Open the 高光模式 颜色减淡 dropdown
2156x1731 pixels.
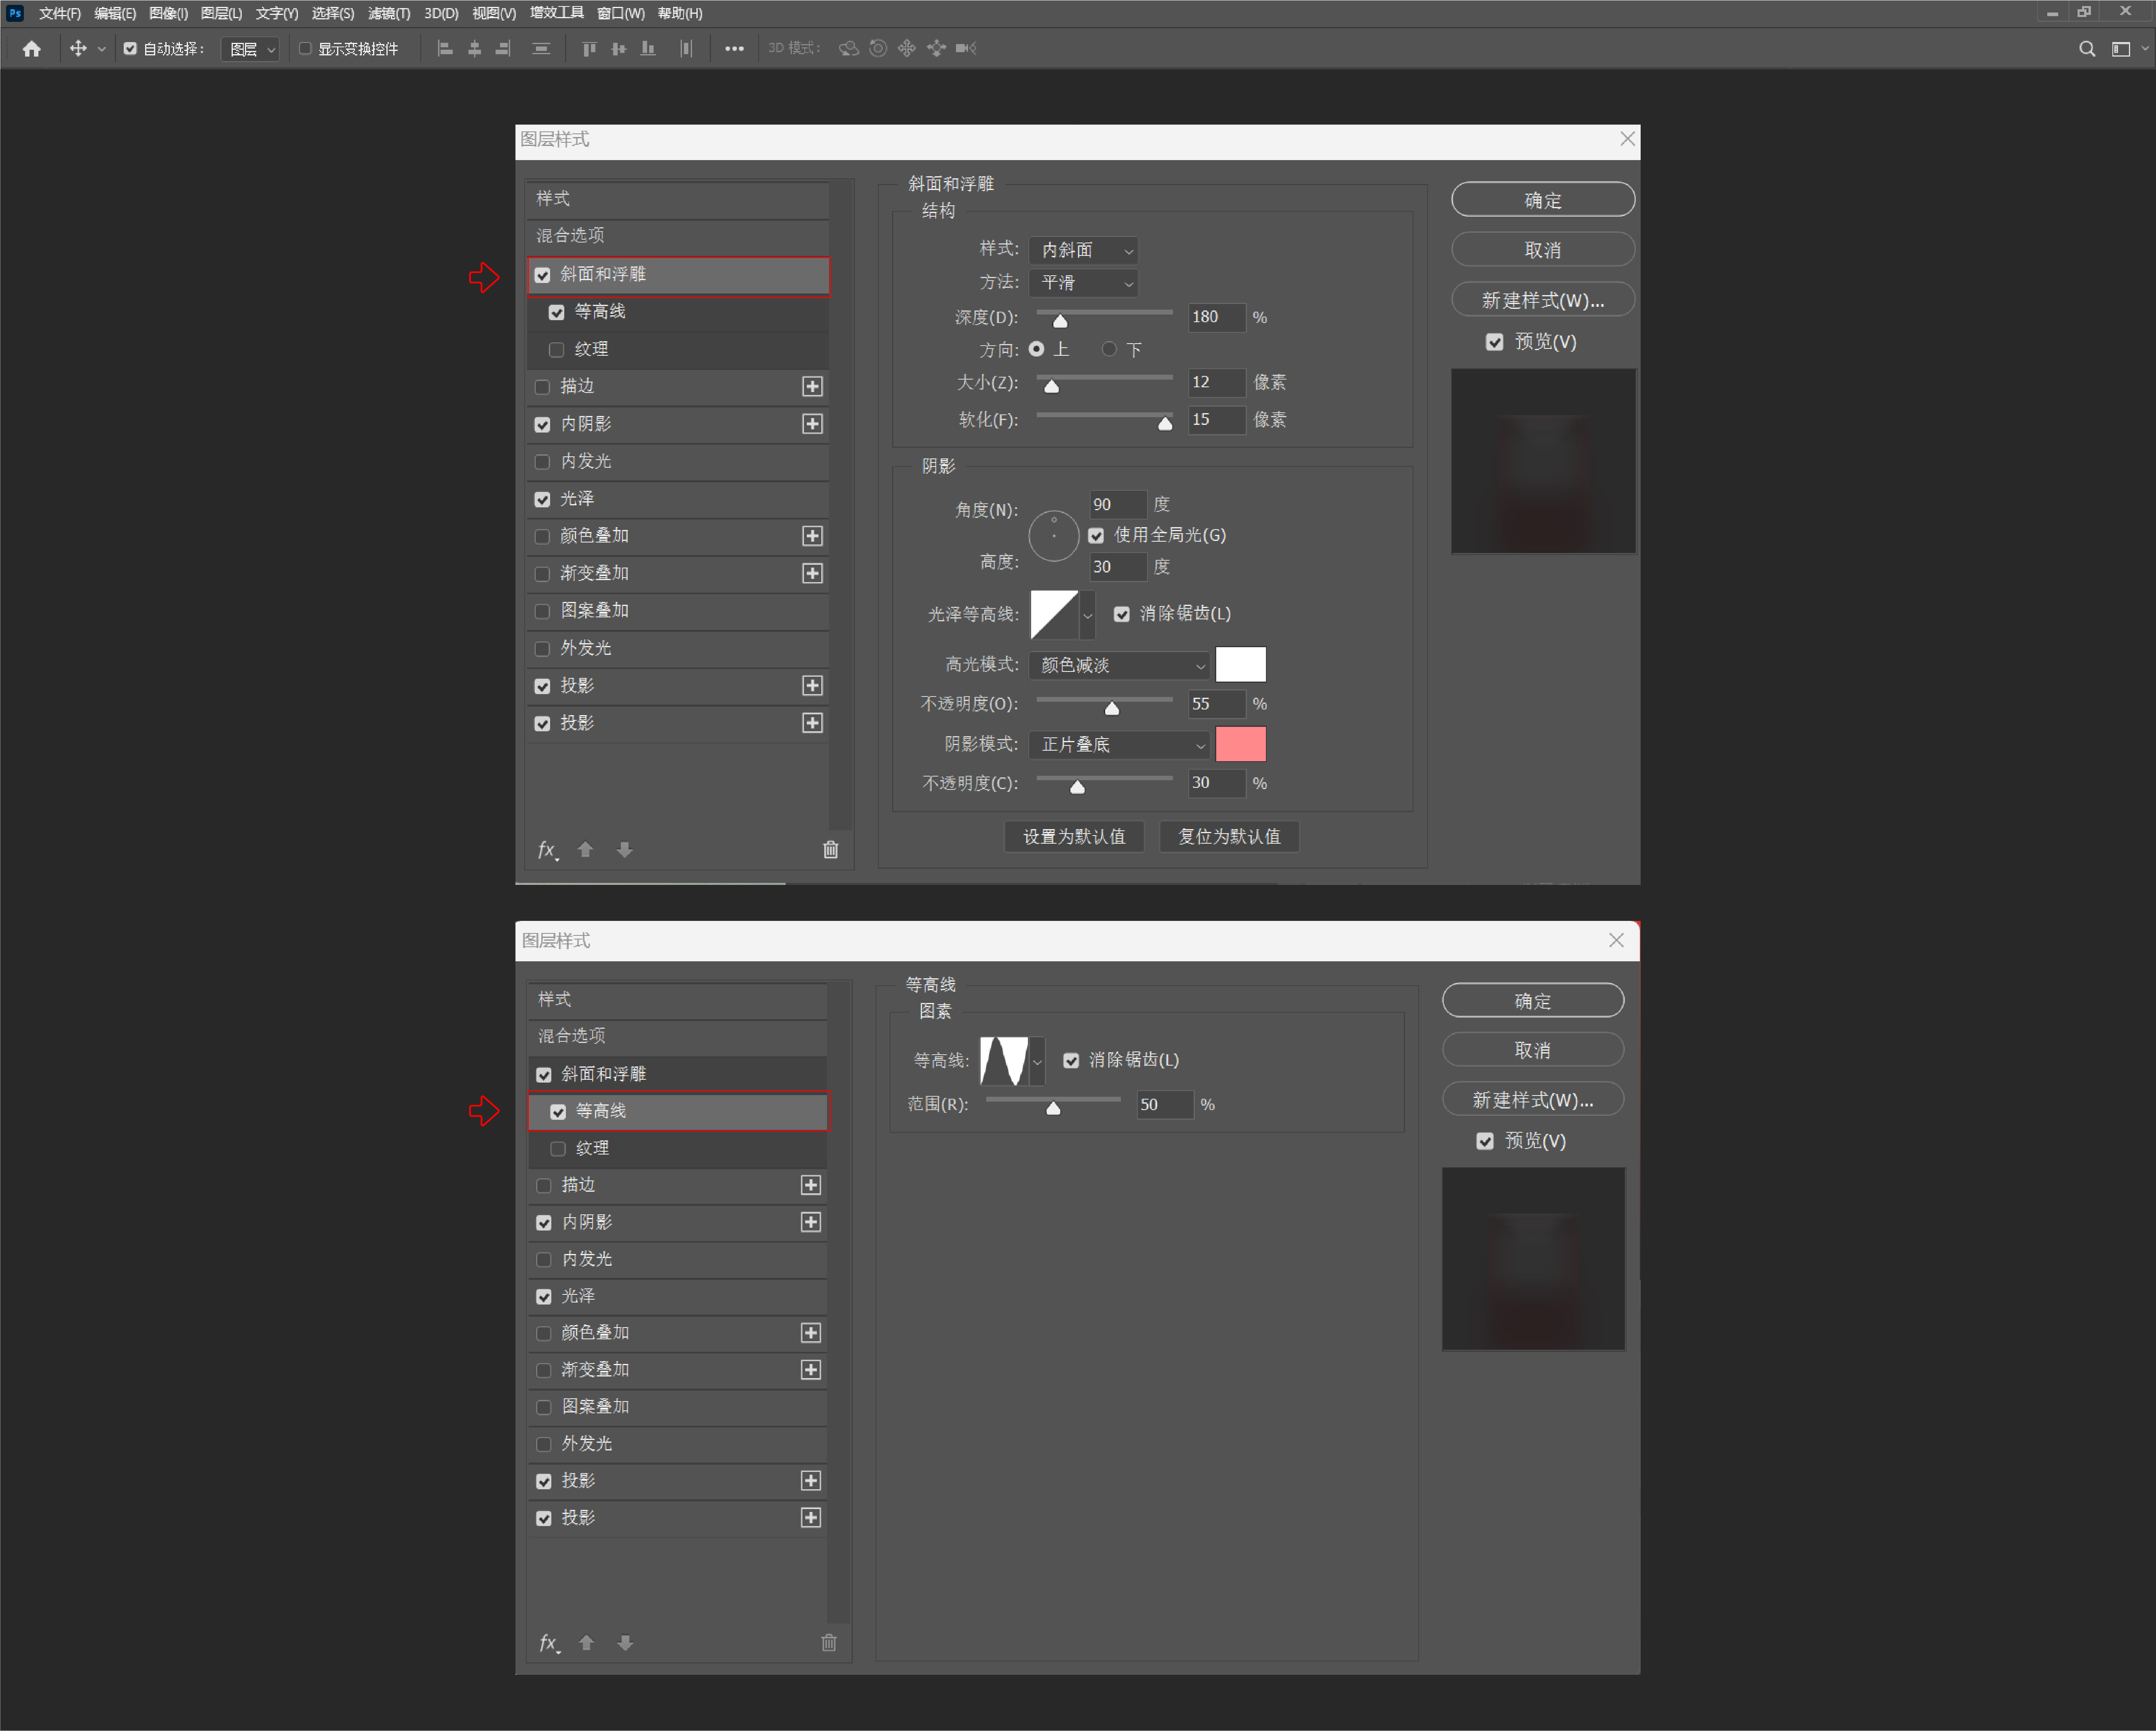[1120, 665]
